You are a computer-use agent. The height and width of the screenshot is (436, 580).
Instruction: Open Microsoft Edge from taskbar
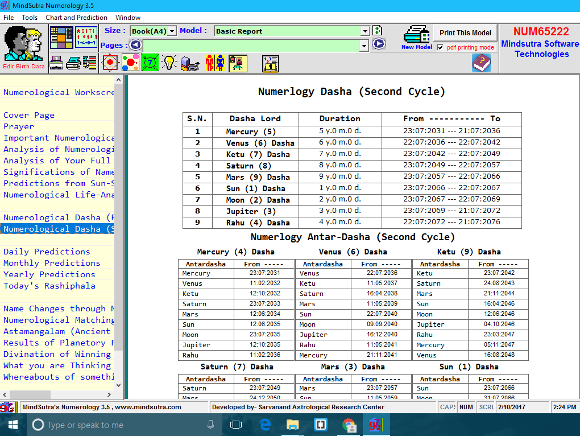pos(265,425)
